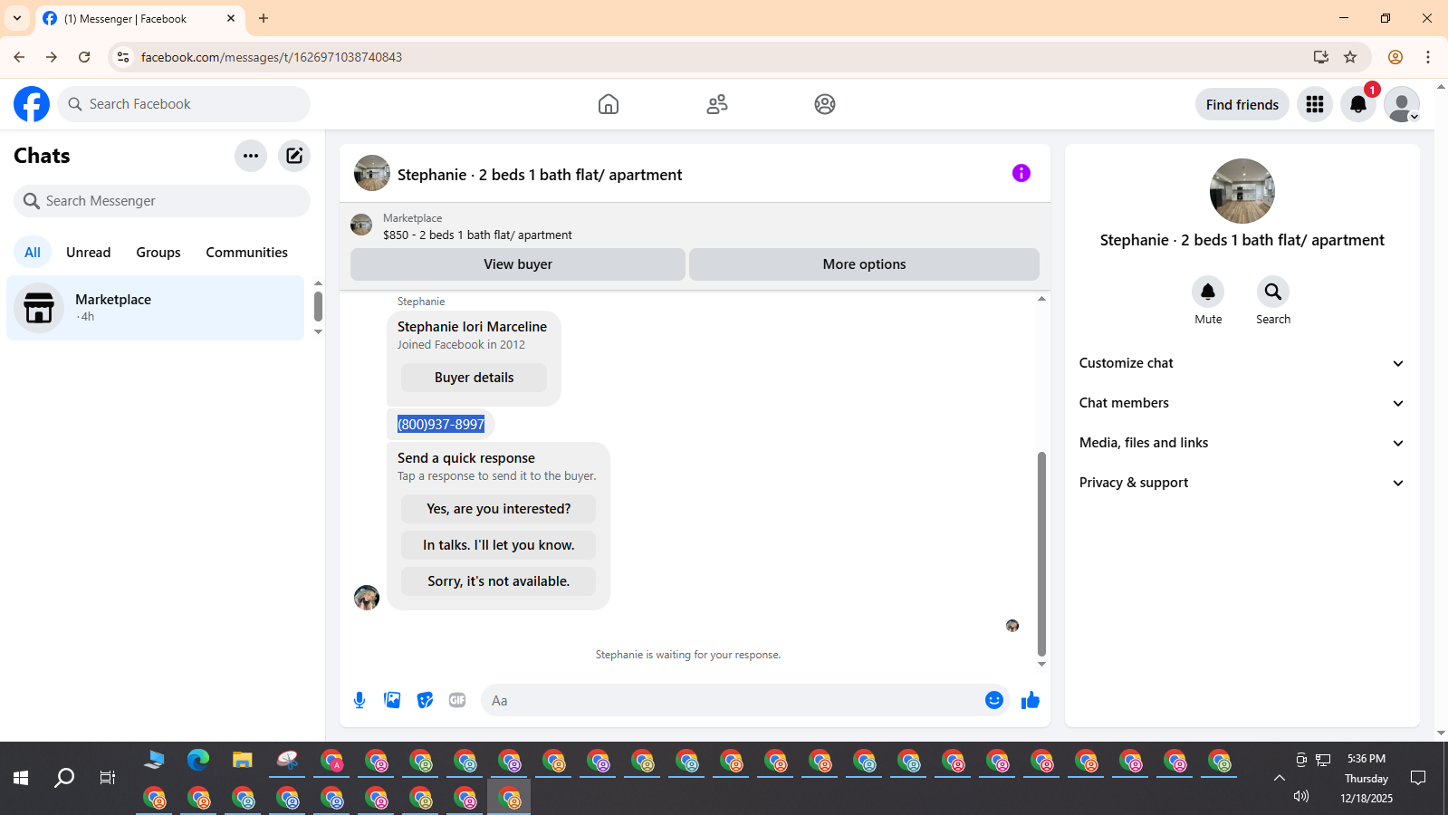This screenshot has height=815, width=1448.
Task: Open Windows Start menu
Action: pyautogui.click(x=21, y=778)
